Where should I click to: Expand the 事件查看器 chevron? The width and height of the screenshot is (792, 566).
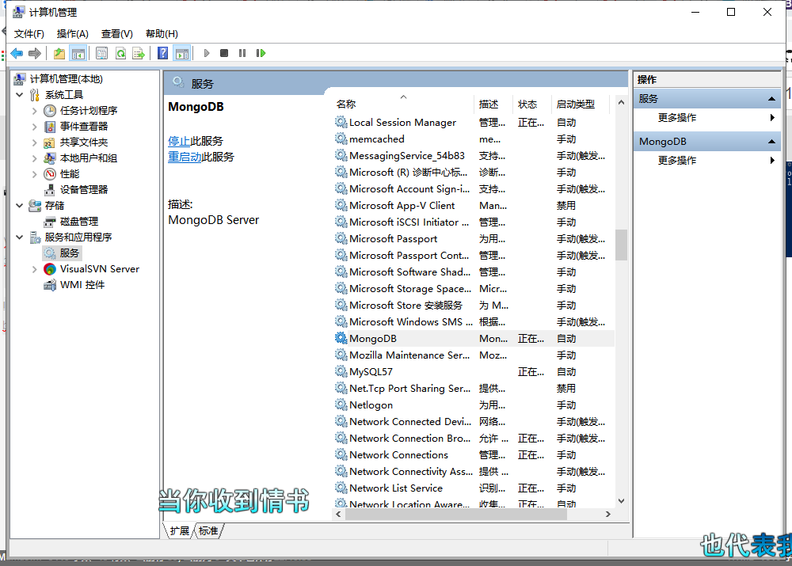tap(34, 126)
